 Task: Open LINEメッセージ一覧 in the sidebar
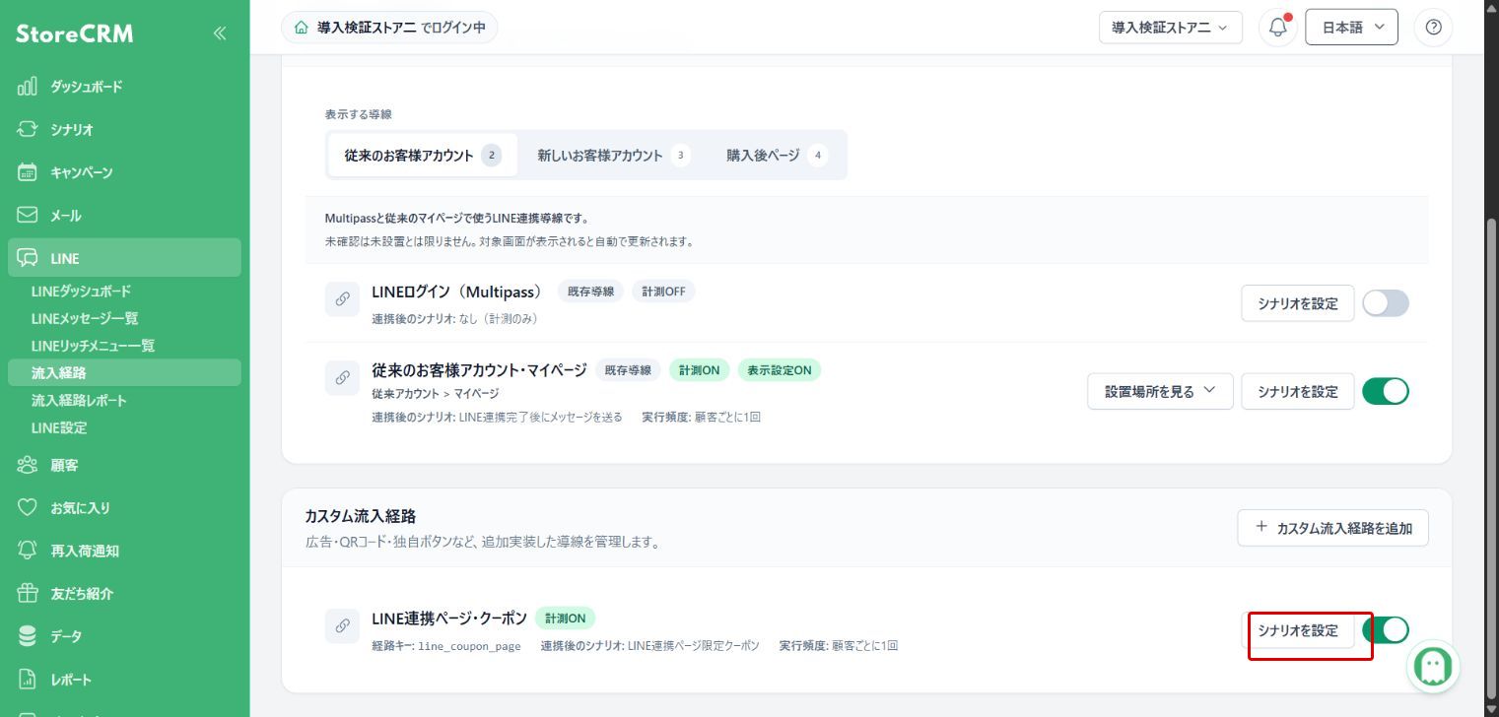pyautogui.click(x=85, y=318)
